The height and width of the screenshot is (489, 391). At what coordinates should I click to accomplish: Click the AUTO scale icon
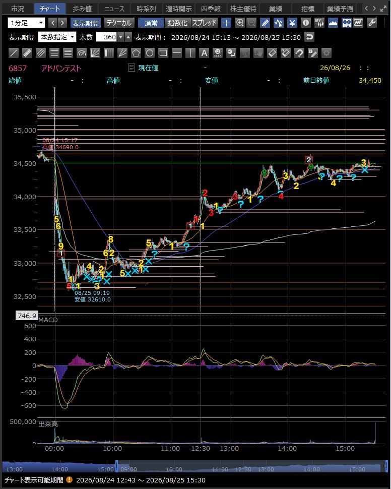tap(347, 23)
